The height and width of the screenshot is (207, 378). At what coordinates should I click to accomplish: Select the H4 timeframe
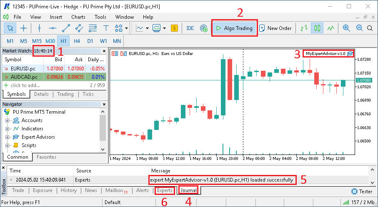click(77, 41)
